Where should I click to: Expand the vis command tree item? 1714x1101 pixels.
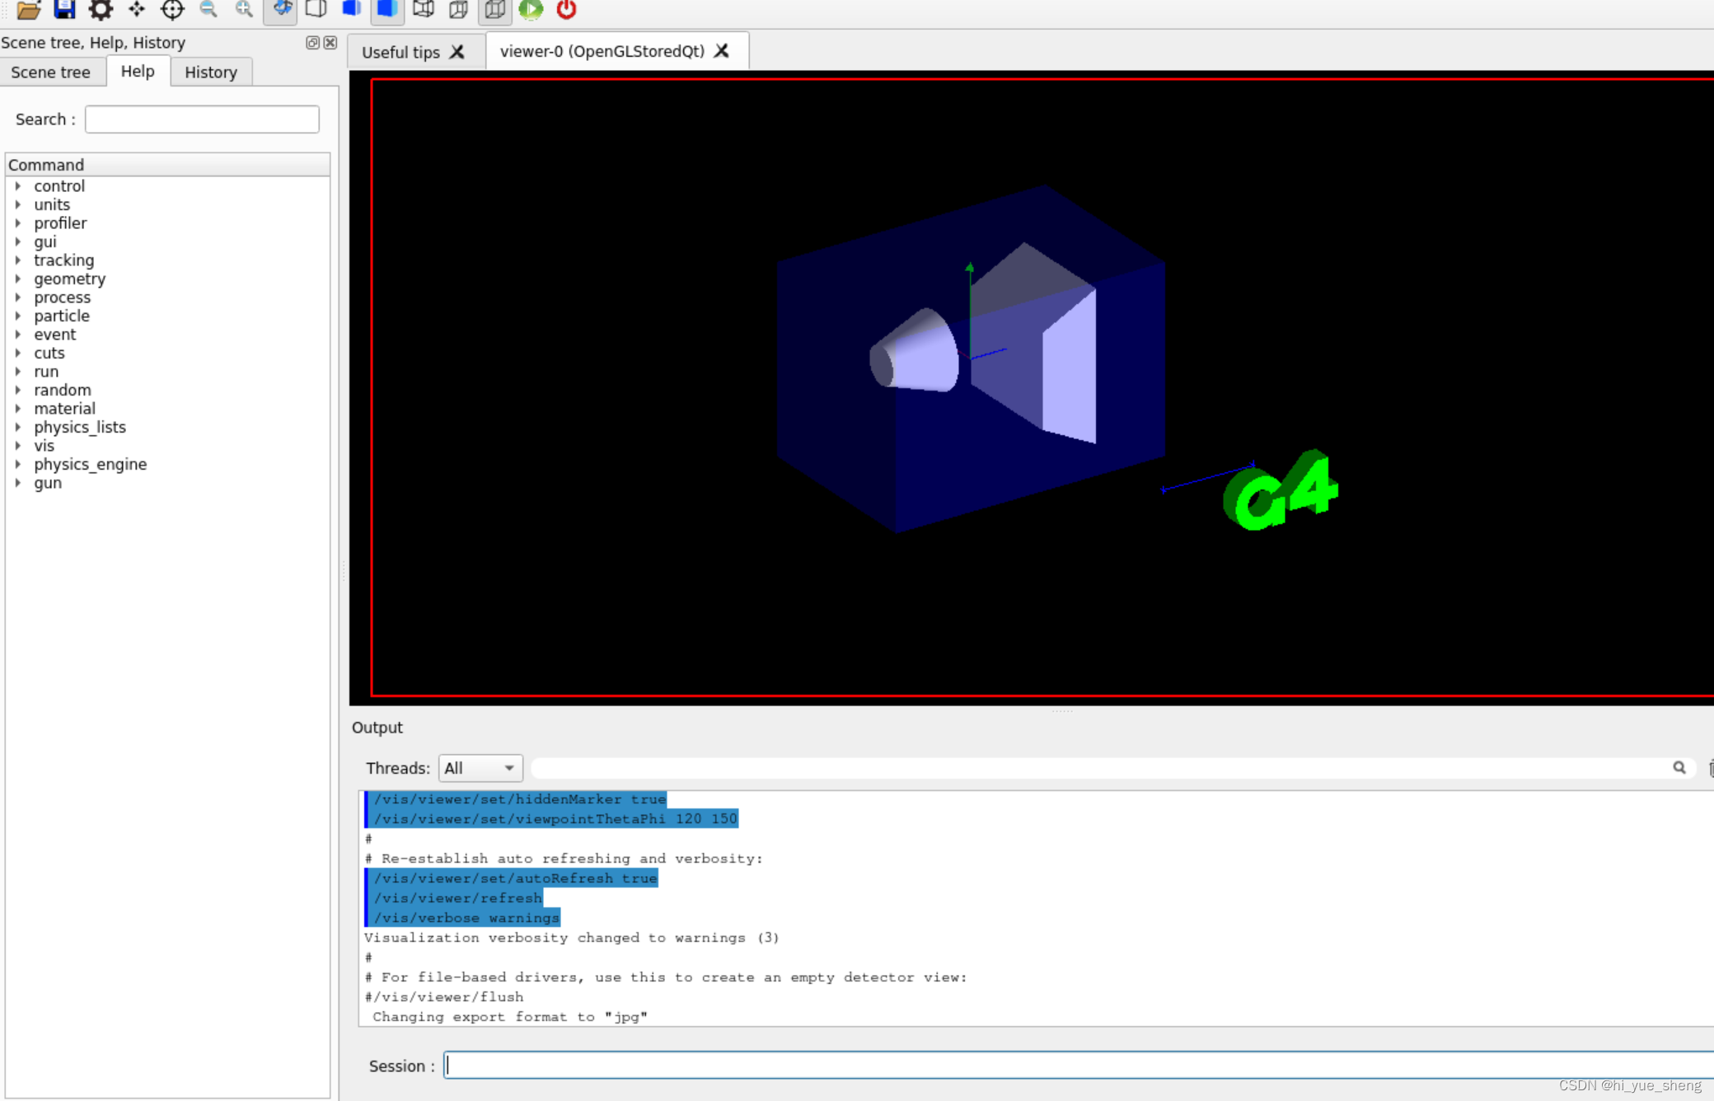[x=18, y=446]
